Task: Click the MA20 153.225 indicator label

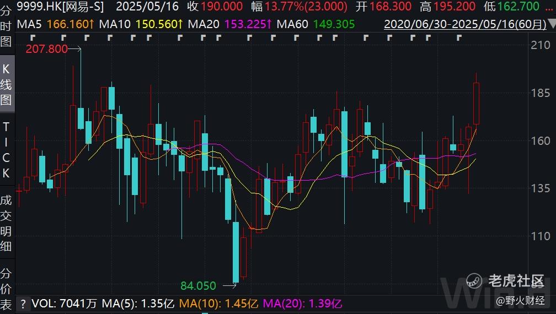Action: tap(230, 24)
